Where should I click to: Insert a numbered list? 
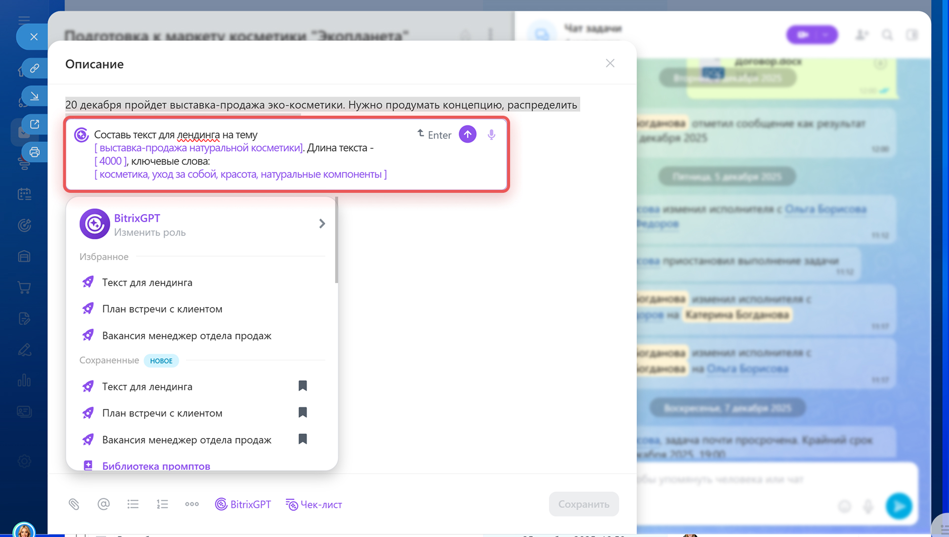pos(162,504)
